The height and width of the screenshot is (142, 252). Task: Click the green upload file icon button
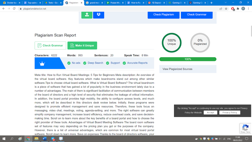pyautogui.click(x=87, y=15)
